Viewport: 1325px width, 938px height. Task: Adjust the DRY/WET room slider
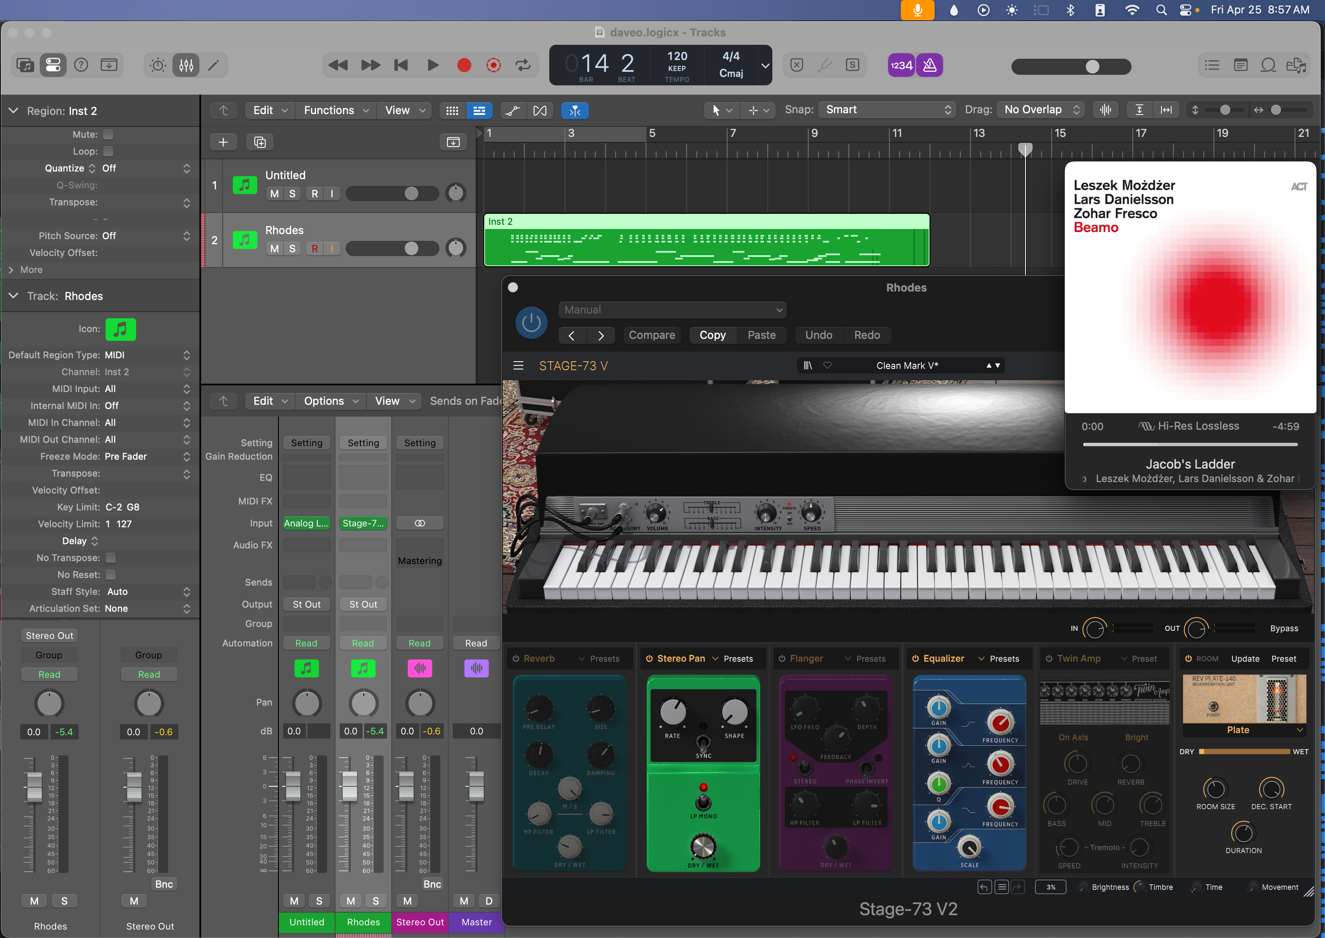click(1244, 752)
